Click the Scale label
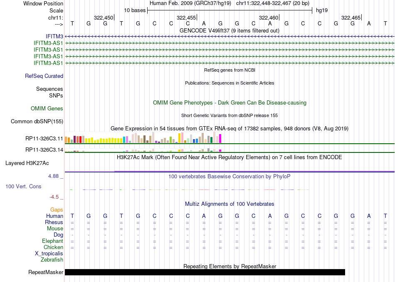Screen dimensions: 395x282 click(56, 10)
